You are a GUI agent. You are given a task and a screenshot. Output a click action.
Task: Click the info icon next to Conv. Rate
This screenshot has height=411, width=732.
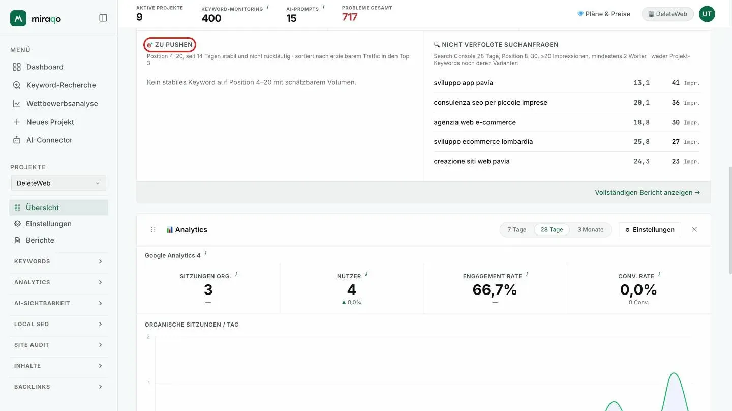(x=659, y=275)
